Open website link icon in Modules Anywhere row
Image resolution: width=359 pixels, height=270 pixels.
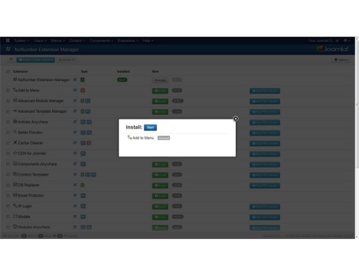(x=75, y=227)
